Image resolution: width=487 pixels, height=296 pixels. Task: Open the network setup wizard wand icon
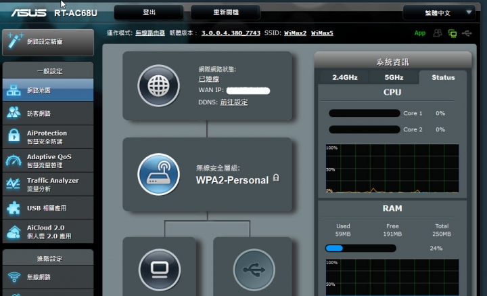click(15, 41)
